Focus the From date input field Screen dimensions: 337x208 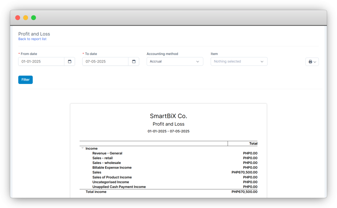point(41,62)
